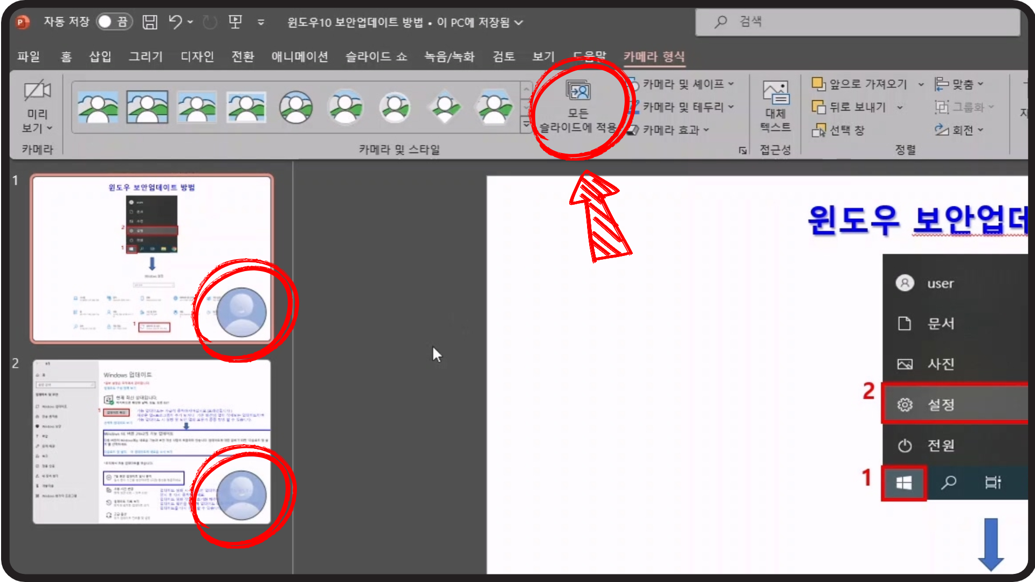
Task: Select the diamond-shaped cameo style
Action: [445, 107]
